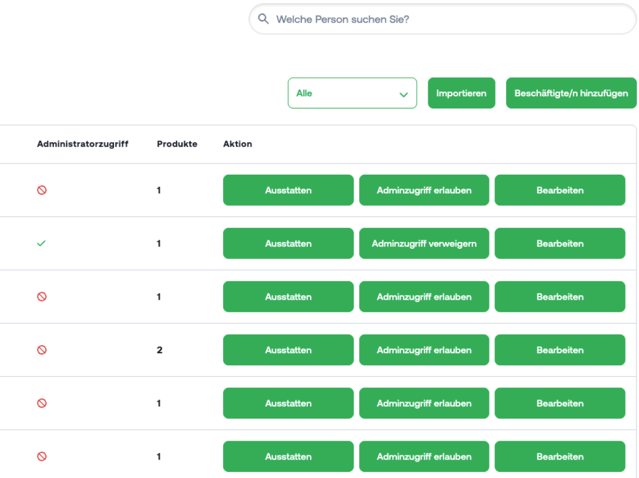
Task: Sort by the Administratorzugriff column header
Action: [x=82, y=144]
